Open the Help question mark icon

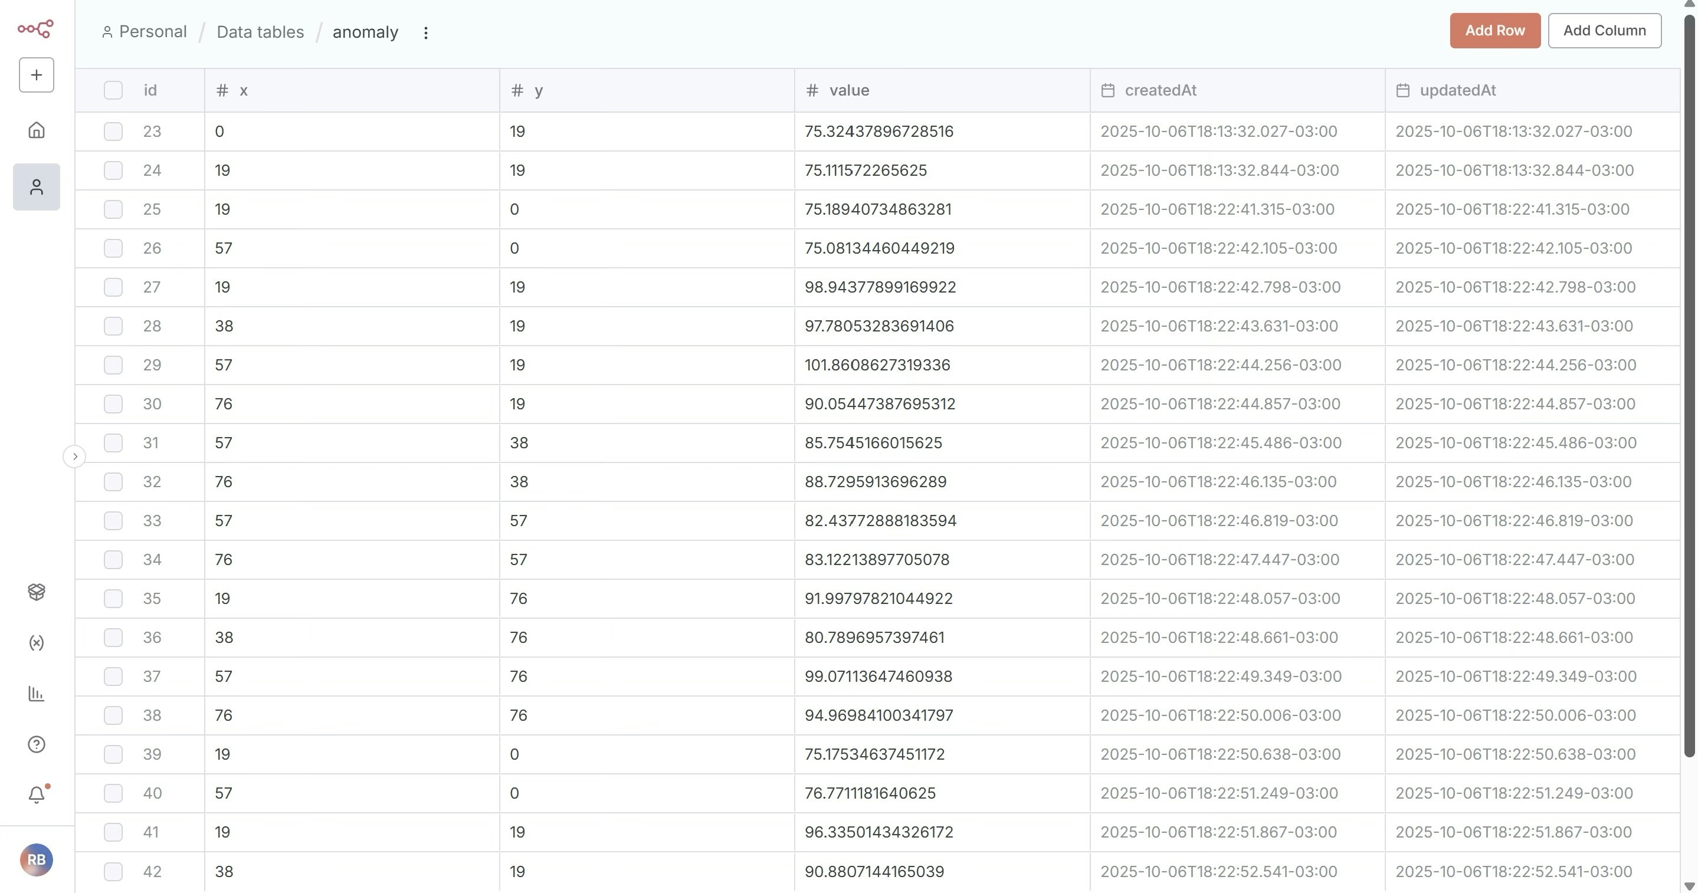(36, 744)
